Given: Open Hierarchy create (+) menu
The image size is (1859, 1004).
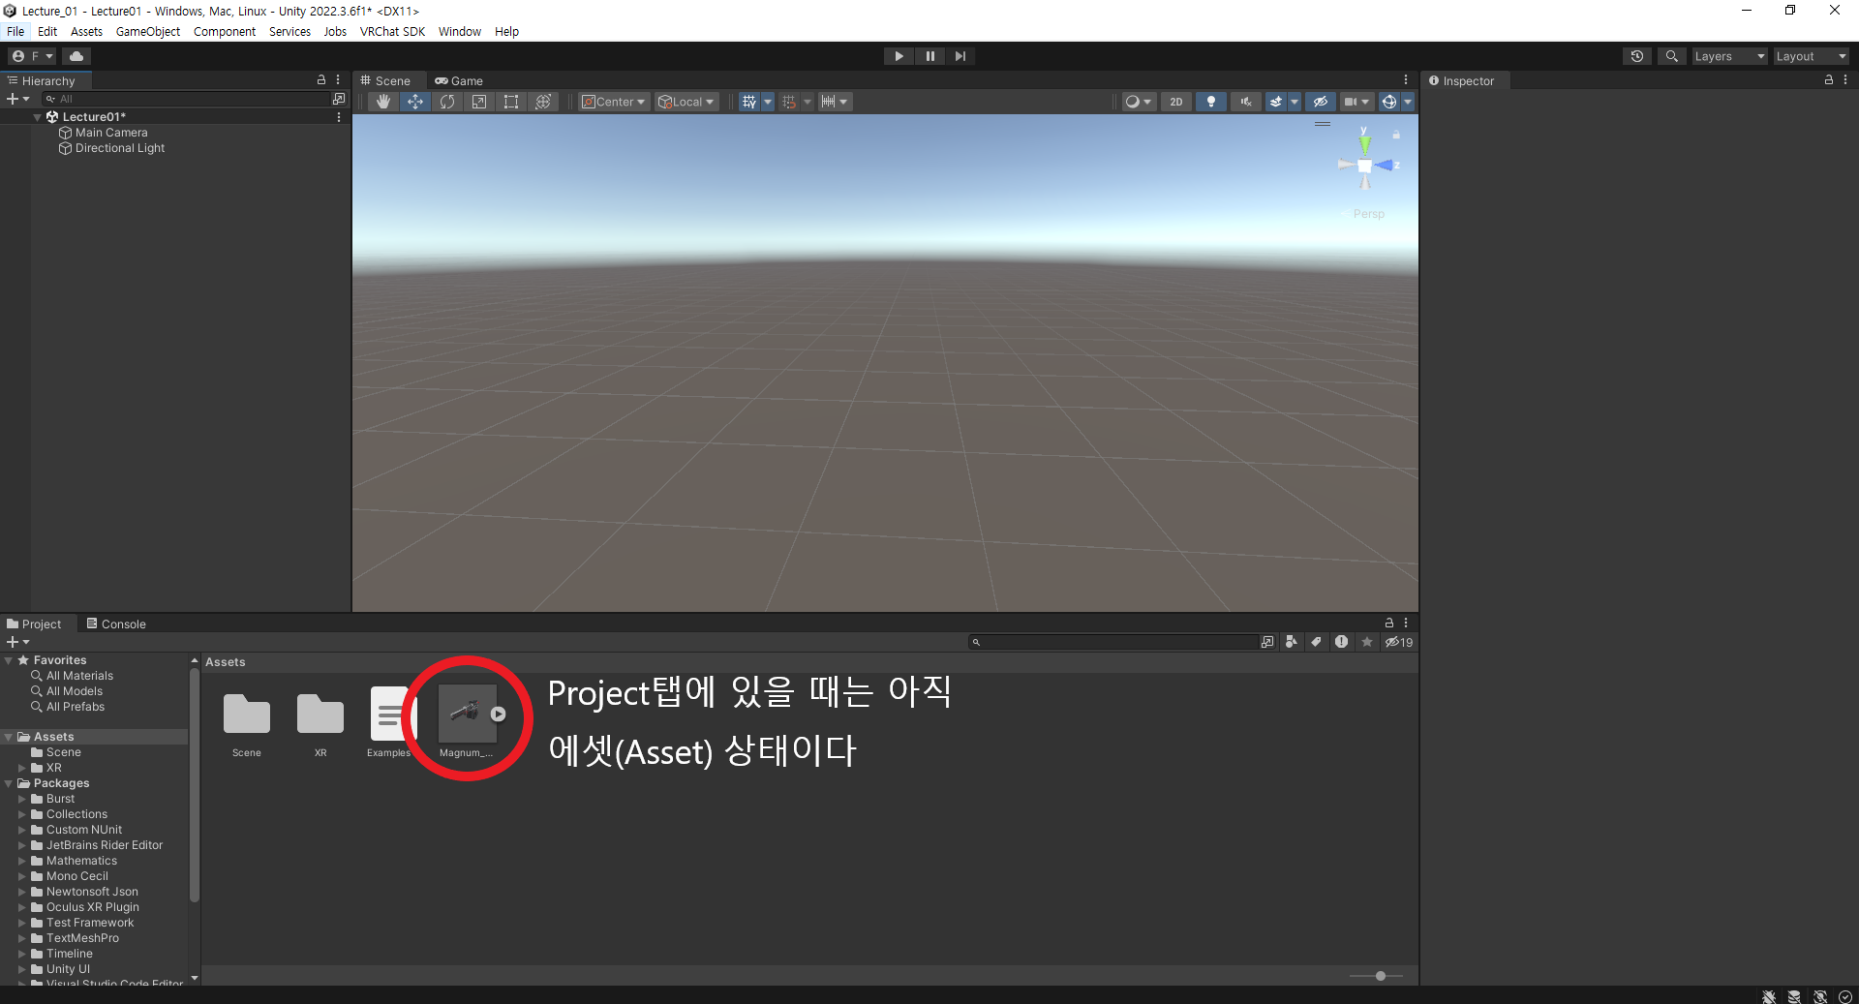Looking at the screenshot, I should (x=17, y=99).
